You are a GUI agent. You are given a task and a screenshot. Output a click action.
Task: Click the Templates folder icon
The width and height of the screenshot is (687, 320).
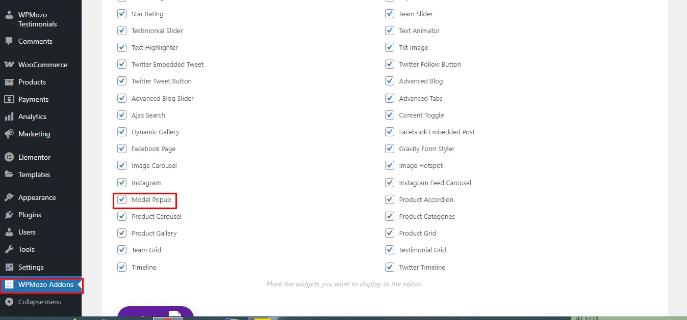[9, 174]
